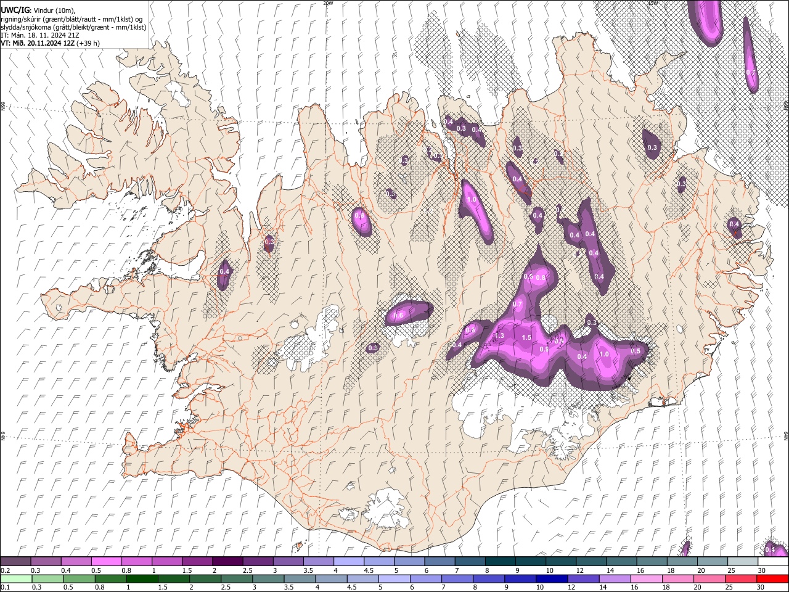Image resolution: width=789 pixels, height=592 pixels.
Task: Click the 'slydda/snjókoma' legend description line
Action: pos(73,27)
